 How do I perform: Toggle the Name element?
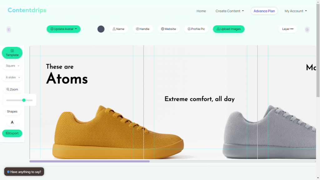click(118, 29)
